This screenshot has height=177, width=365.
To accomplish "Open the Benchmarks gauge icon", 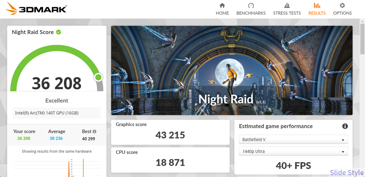I will point(251,6).
